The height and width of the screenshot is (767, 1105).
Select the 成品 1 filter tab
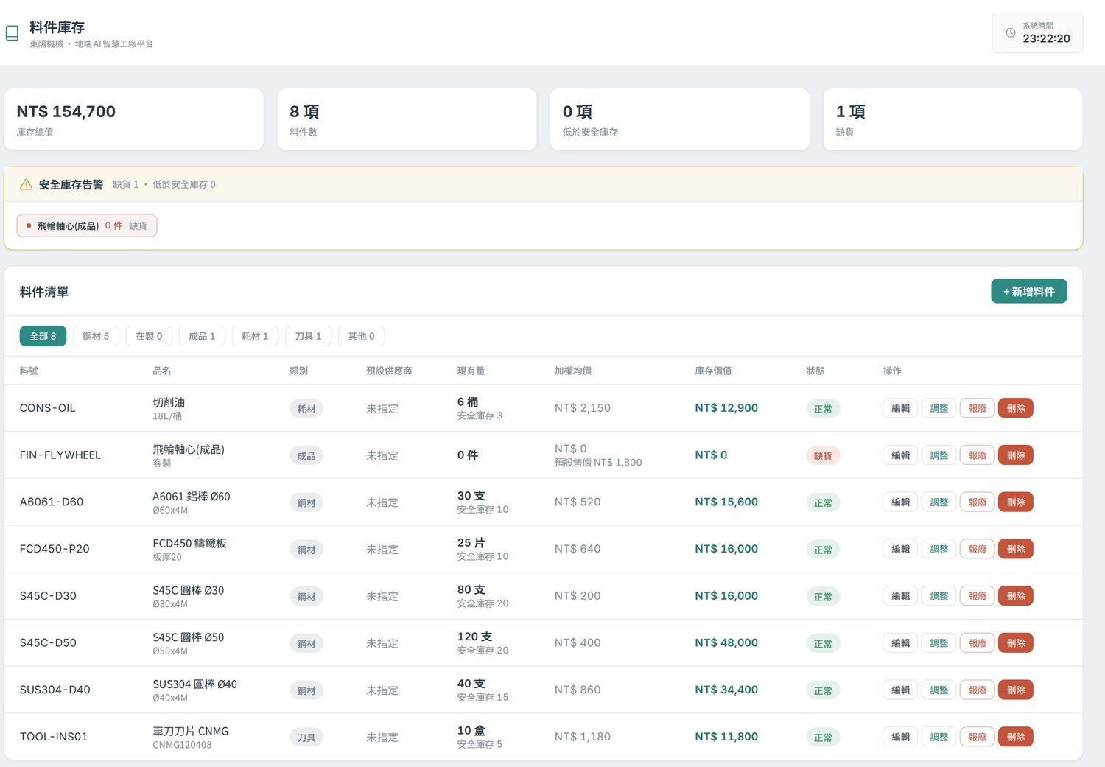coord(202,336)
